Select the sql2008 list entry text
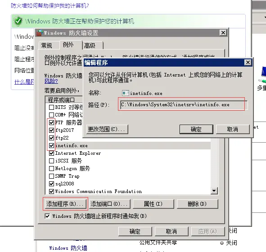The height and width of the screenshot is (252, 266). [65, 184]
